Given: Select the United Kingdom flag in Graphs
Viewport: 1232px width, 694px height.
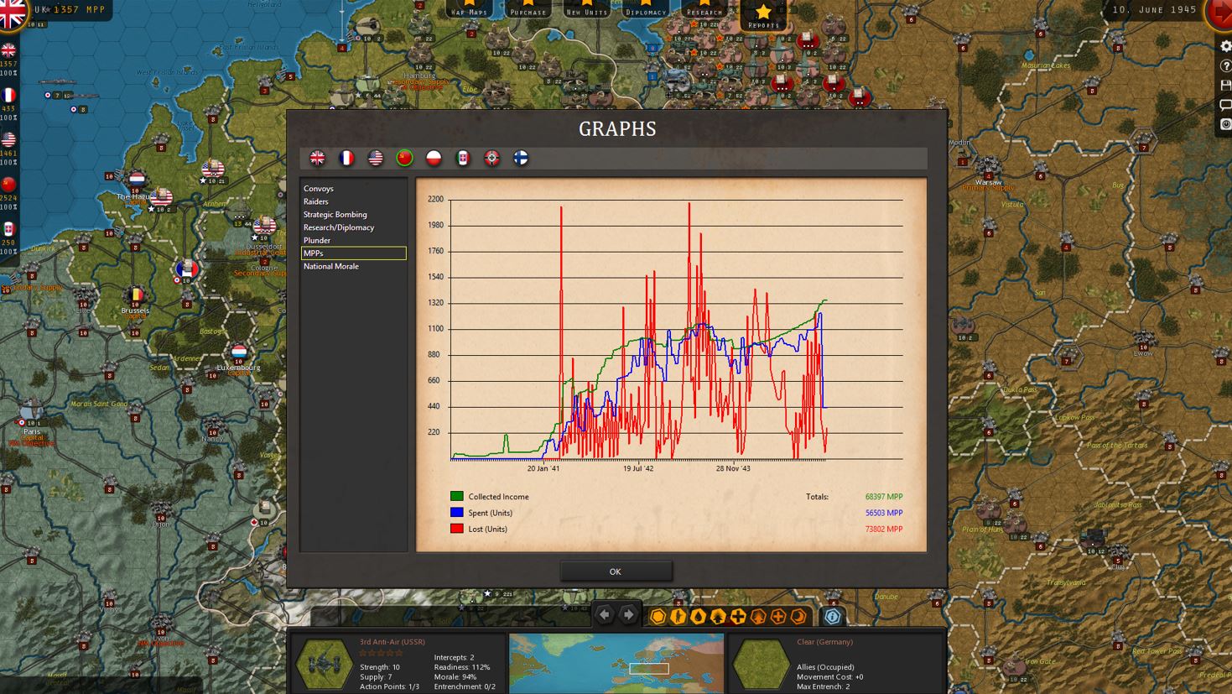Looking at the screenshot, I should (317, 158).
